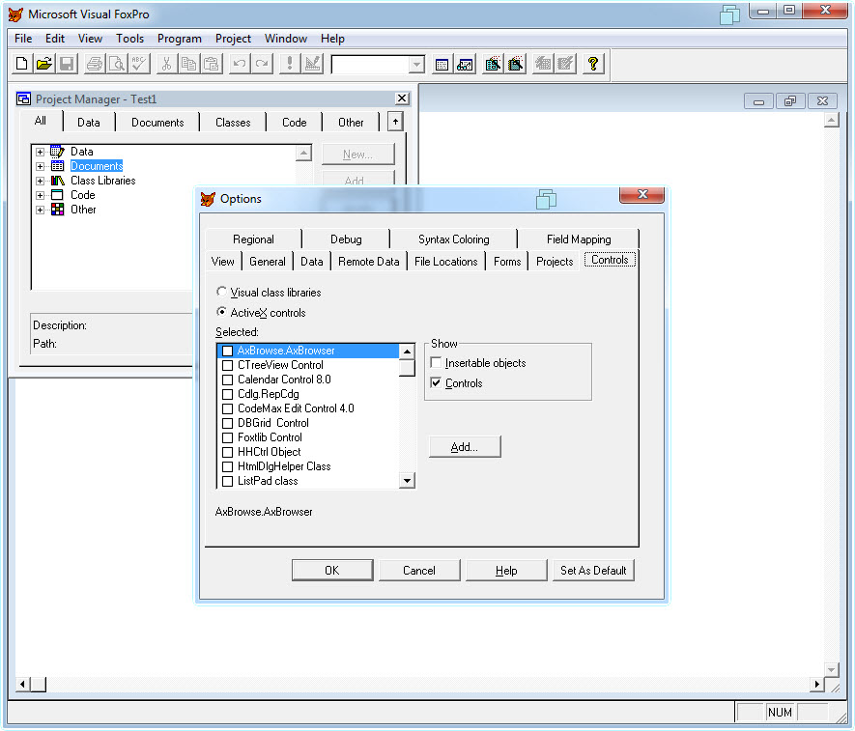
Task: Click the Data Session Window toolbar icon
Action: (x=465, y=65)
